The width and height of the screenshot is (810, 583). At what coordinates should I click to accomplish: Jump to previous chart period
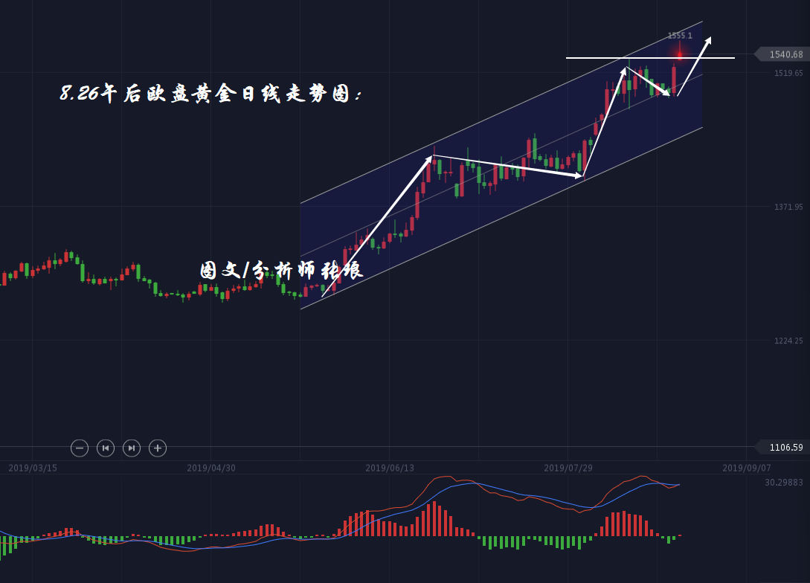(x=106, y=448)
